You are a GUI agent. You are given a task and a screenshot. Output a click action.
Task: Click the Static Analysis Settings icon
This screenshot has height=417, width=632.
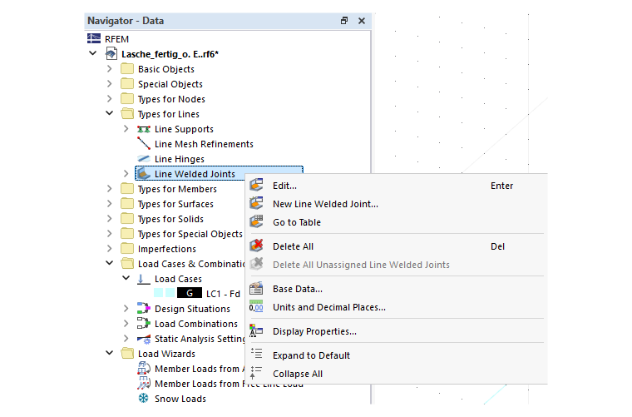tap(144, 339)
